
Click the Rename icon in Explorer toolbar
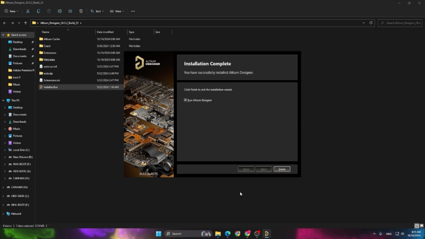[59, 11]
